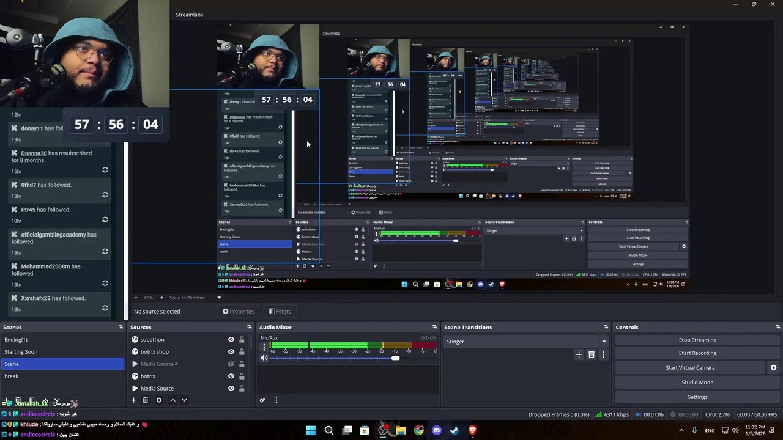Unlock the subathon source lock
The height and width of the screenshot is (440, 783).
242,340
